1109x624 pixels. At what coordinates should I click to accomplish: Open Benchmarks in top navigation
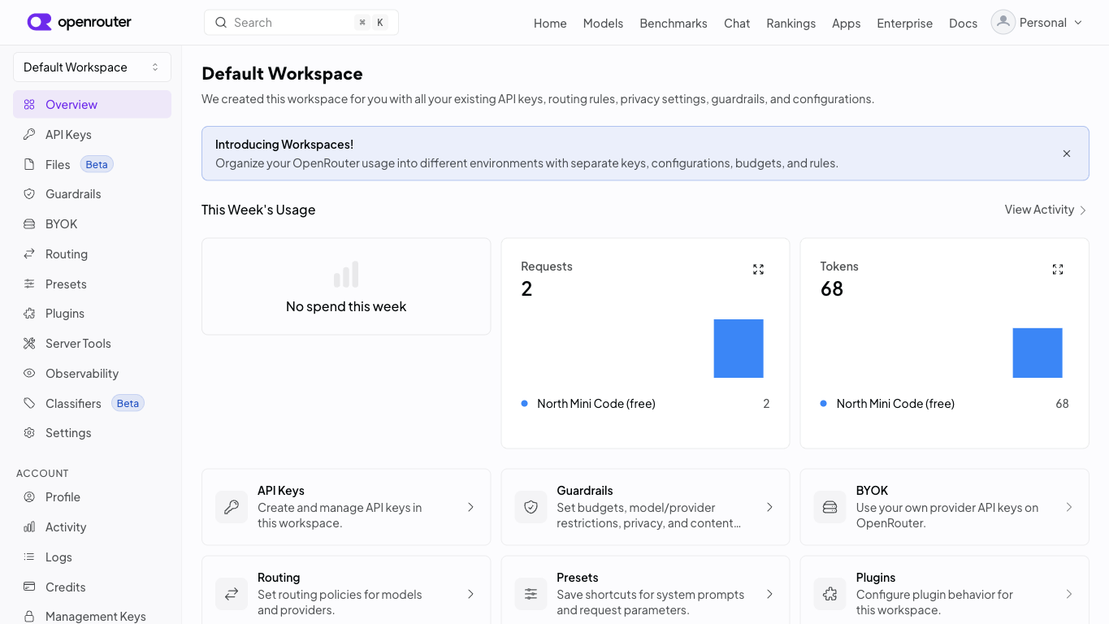coord(674,23)
